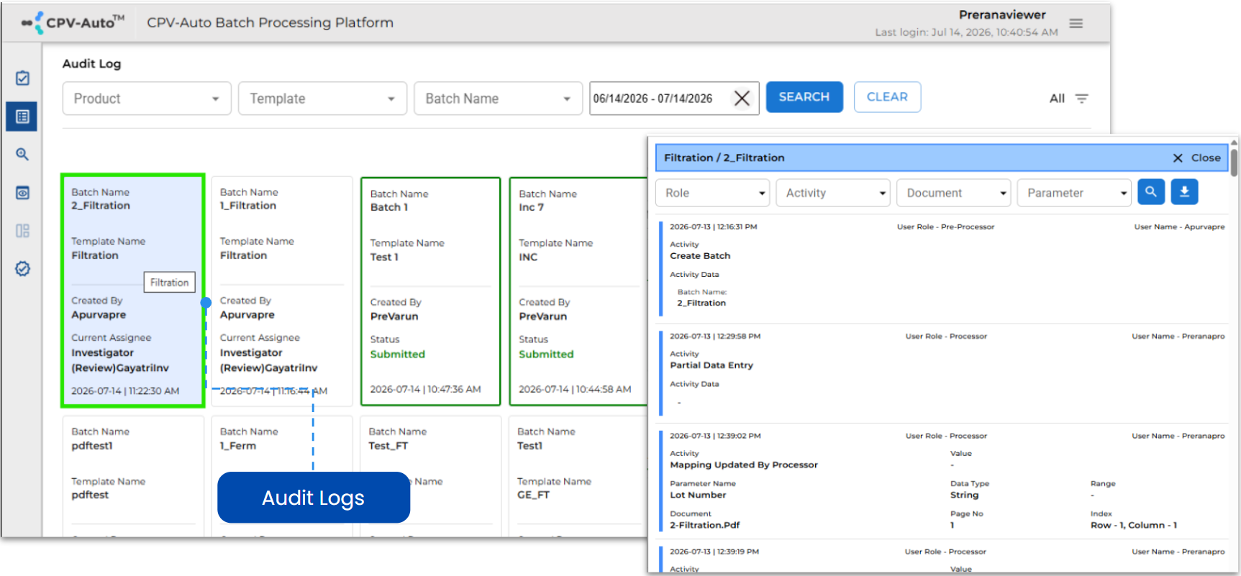Select the pdftest1 batch card

point(133,476)
